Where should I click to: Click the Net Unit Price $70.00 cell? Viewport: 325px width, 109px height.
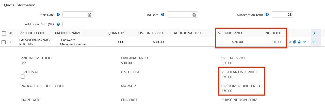(x=237, y=42)
